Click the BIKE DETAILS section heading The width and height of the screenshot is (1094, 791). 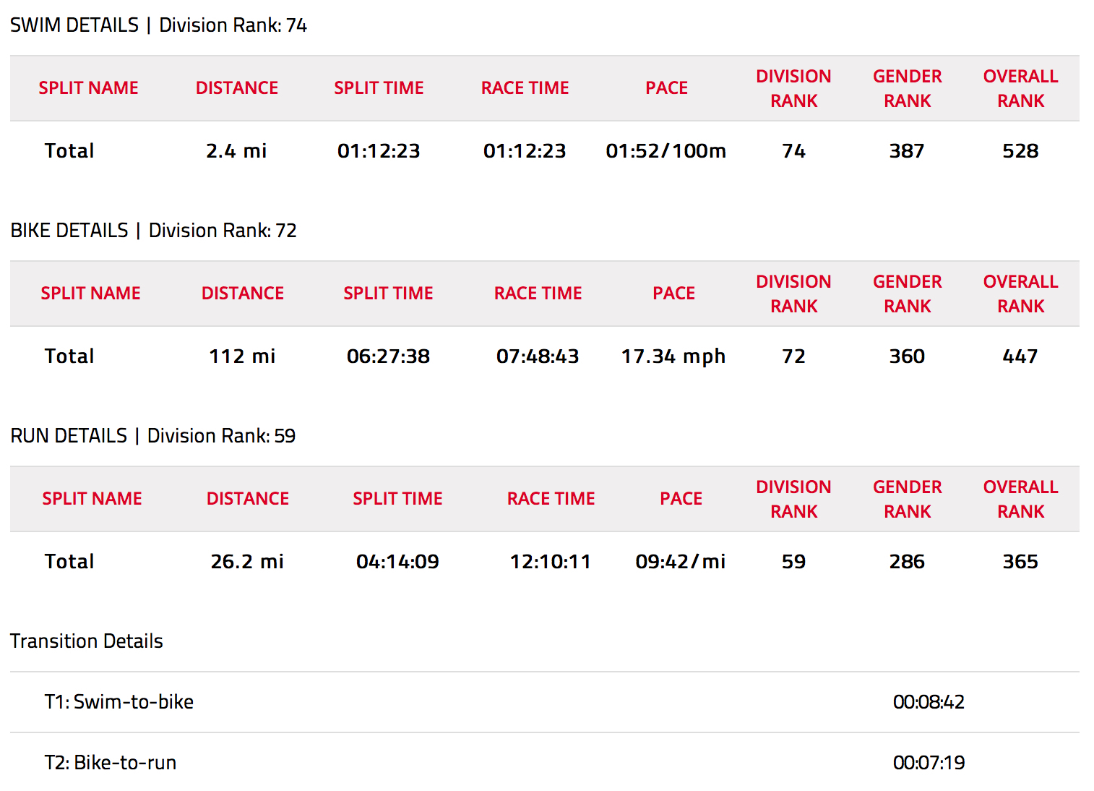pyautogui.click(x=153, y=231)
